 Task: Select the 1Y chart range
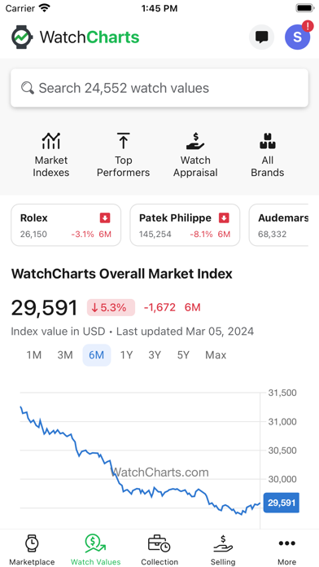pyautogui.click(x=126, y=355)
